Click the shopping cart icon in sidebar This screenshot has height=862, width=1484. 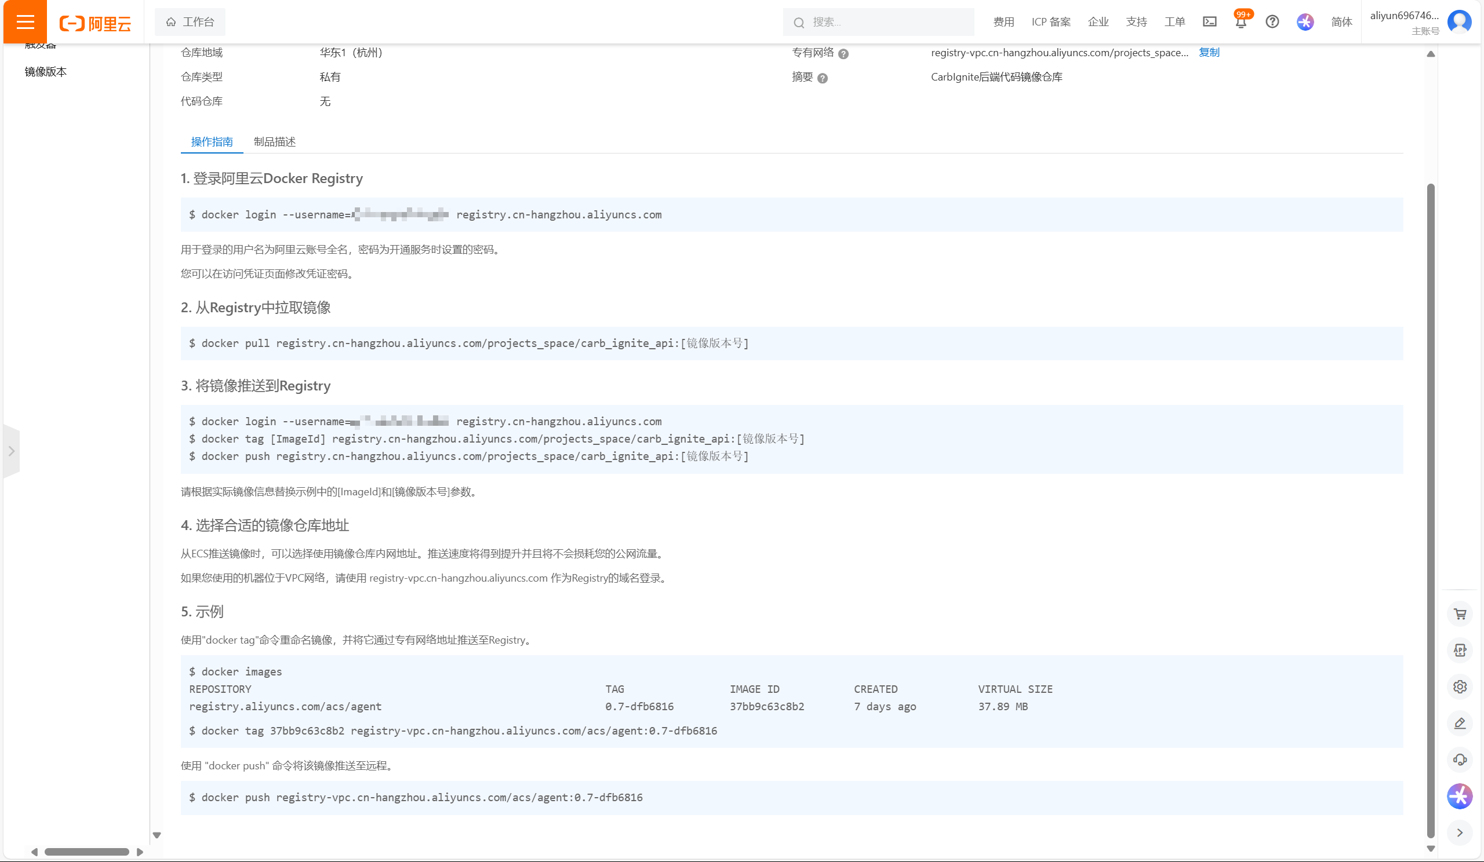coord(1460,613)
